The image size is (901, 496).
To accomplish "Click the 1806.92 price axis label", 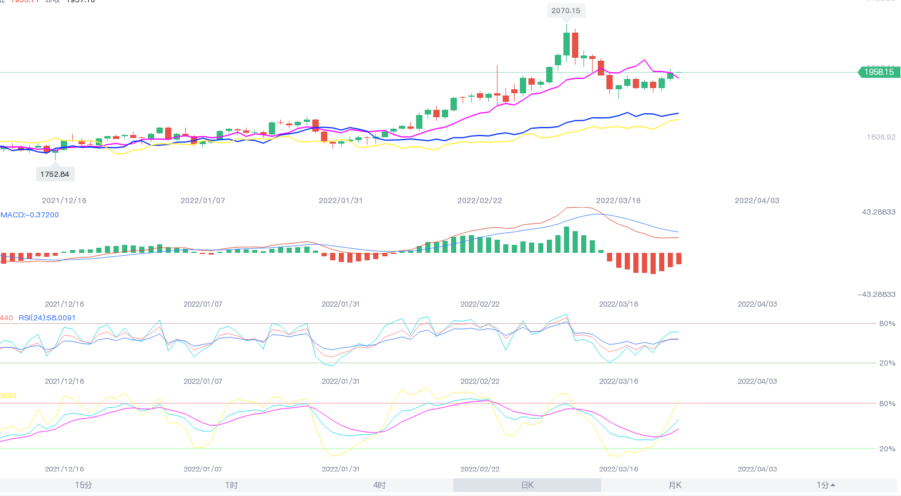I will tap(881, 137).
